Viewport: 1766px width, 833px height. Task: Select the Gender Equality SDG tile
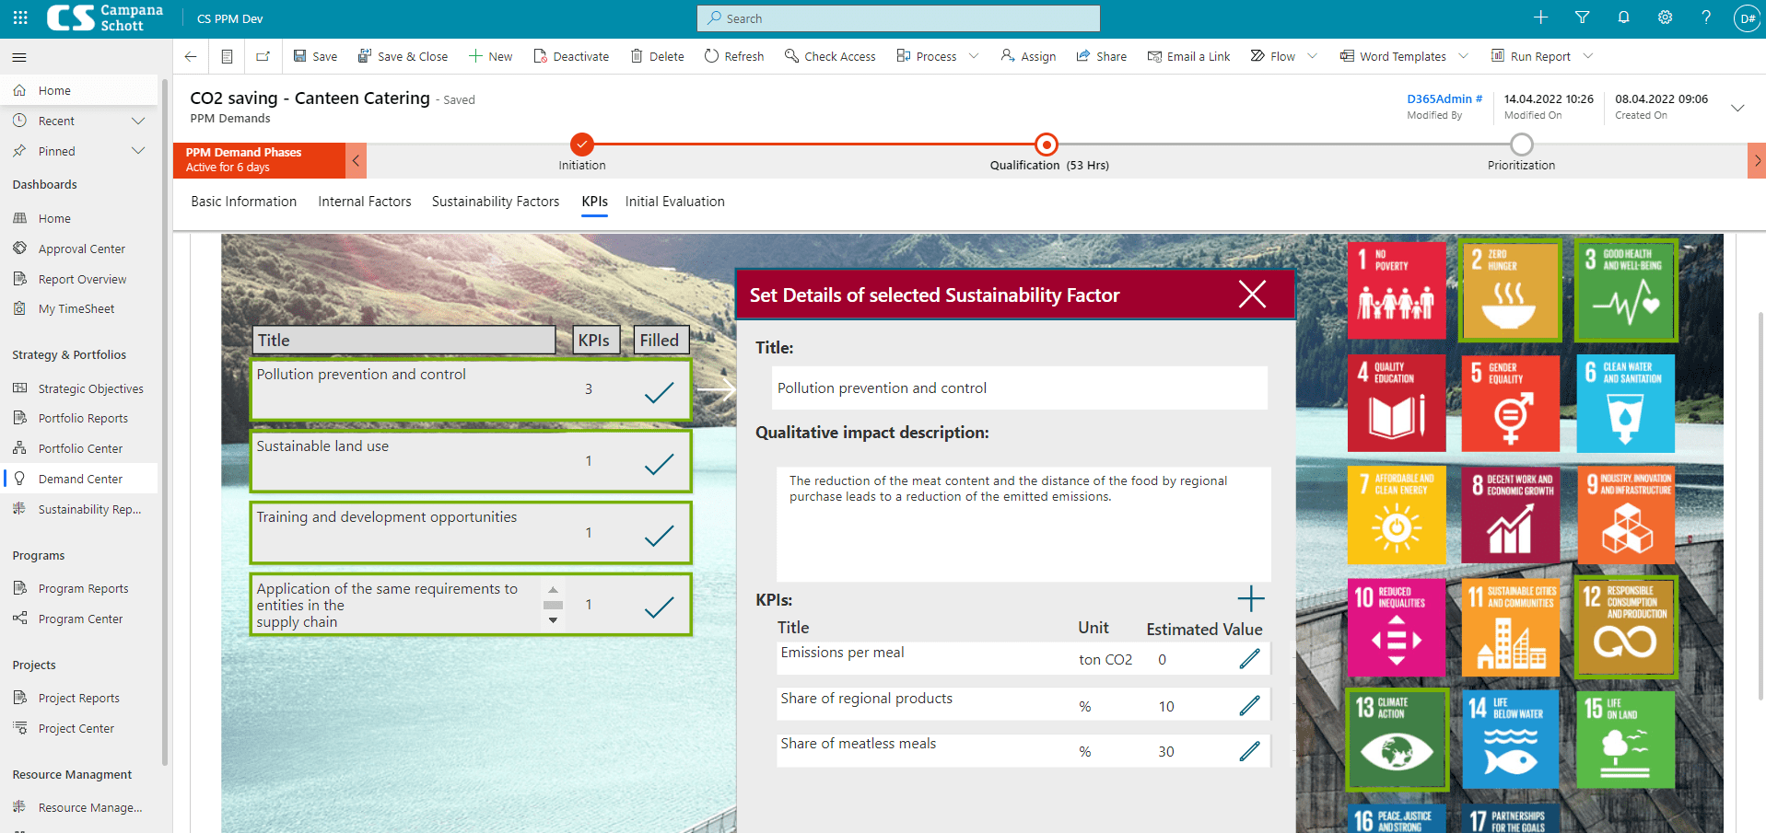[1511, 403]
